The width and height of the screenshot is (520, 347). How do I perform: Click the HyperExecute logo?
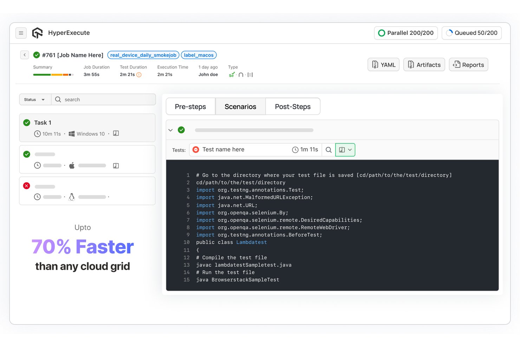click(x=37, y=33)
